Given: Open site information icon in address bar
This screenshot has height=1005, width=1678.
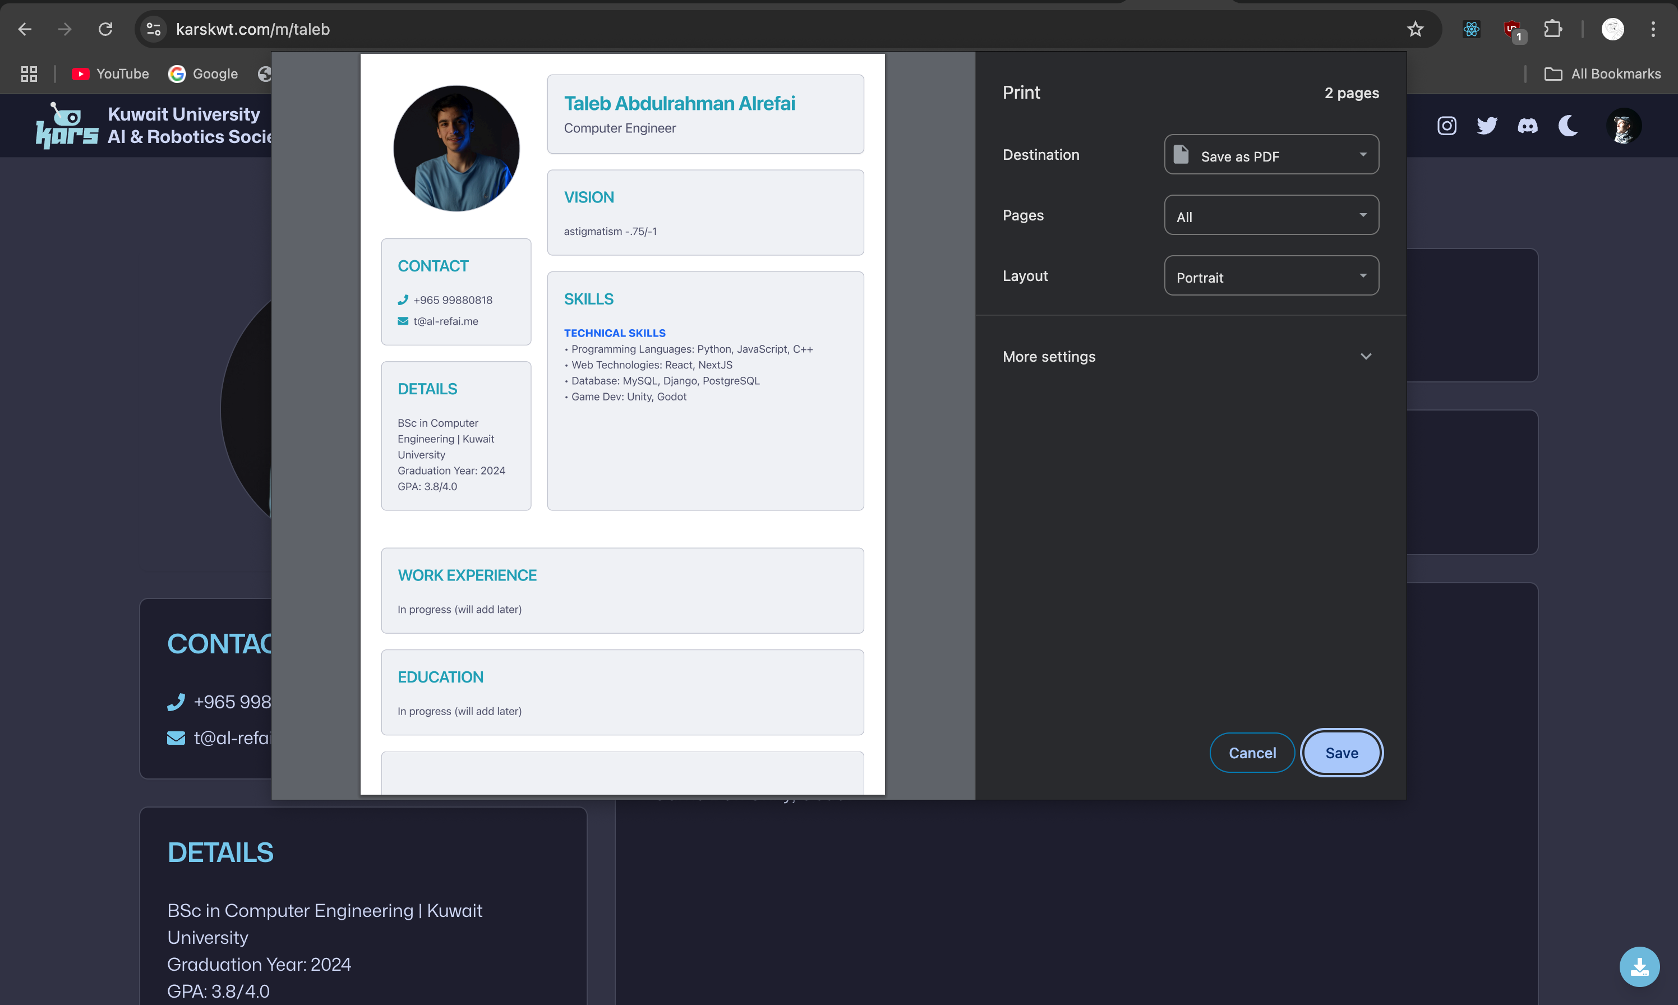Looking at the screenshot, I should [x=154, y=29].
